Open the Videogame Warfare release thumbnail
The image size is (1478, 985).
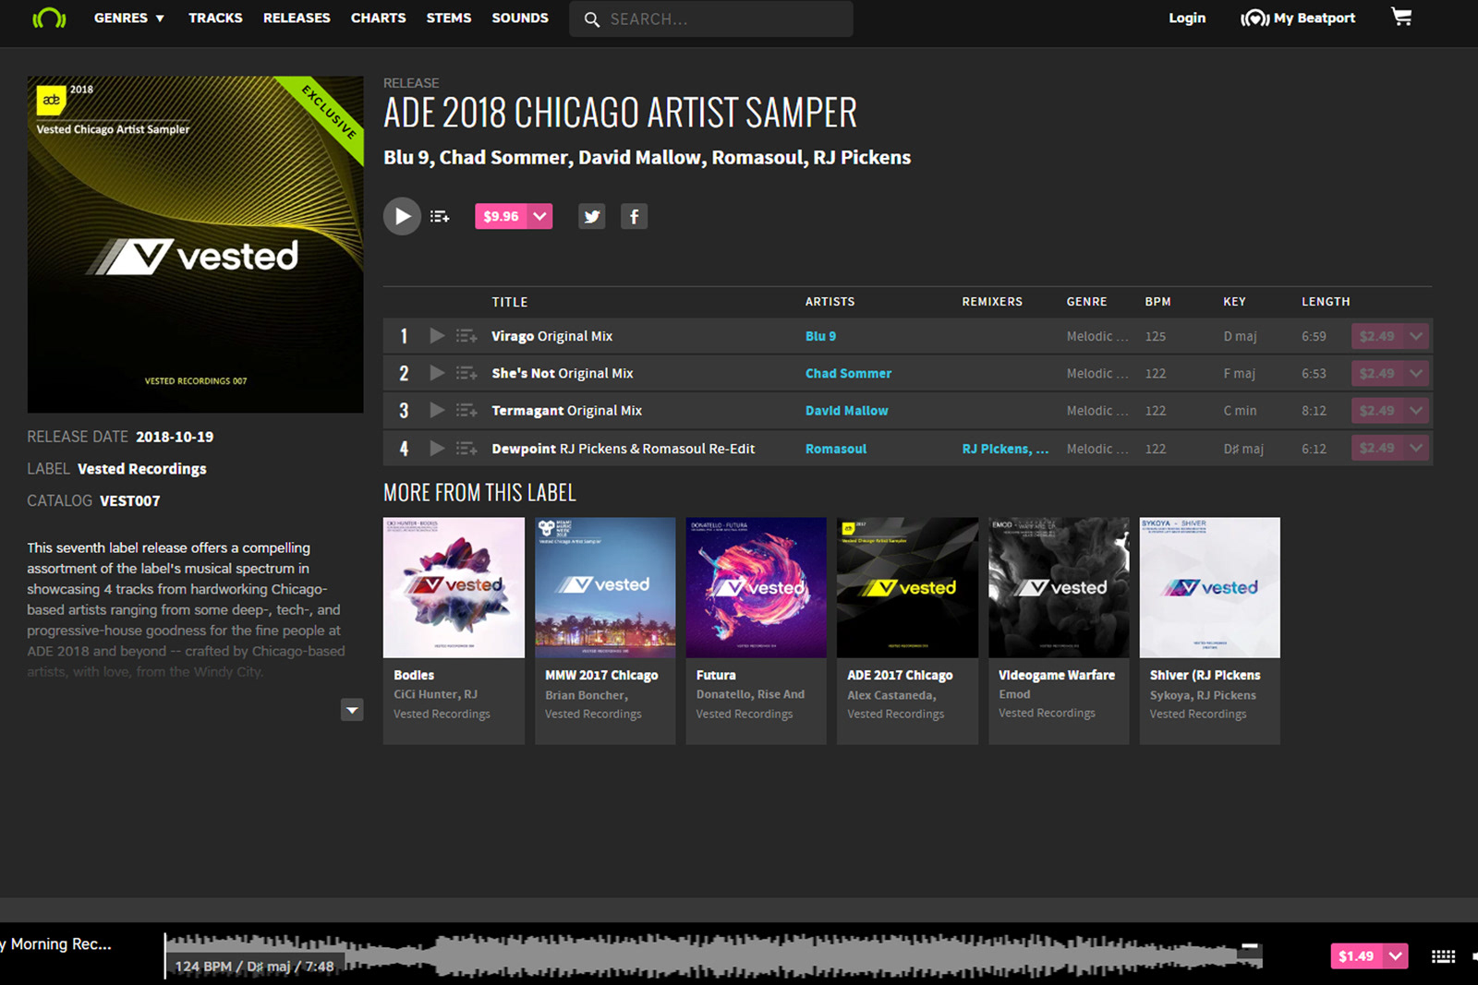(1059, 587)
